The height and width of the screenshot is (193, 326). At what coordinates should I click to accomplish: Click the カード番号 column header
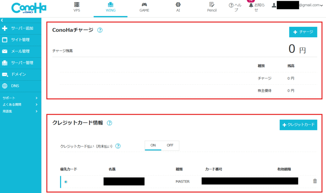coord(214,169)
